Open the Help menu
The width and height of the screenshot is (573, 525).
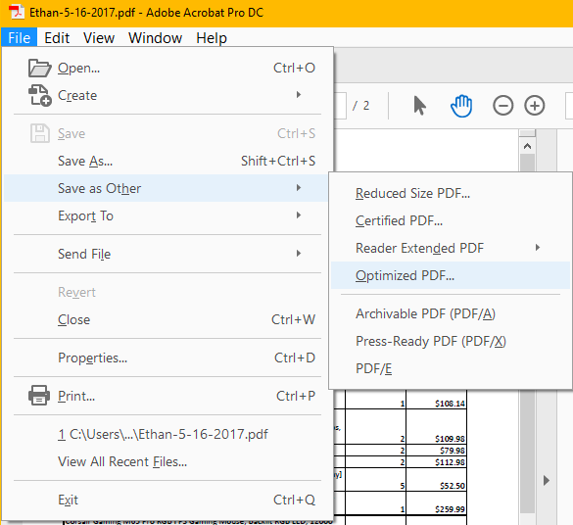coord(212,37)
